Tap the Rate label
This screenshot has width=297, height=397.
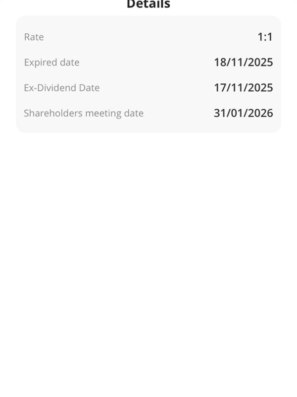tap(34, 37)
